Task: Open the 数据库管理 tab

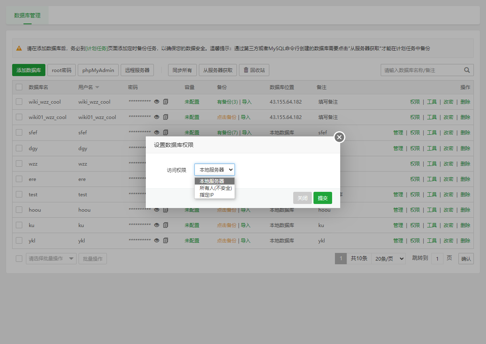Action: pos(27,15)
